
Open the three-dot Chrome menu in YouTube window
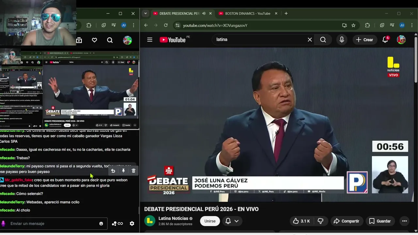point(411,25)
